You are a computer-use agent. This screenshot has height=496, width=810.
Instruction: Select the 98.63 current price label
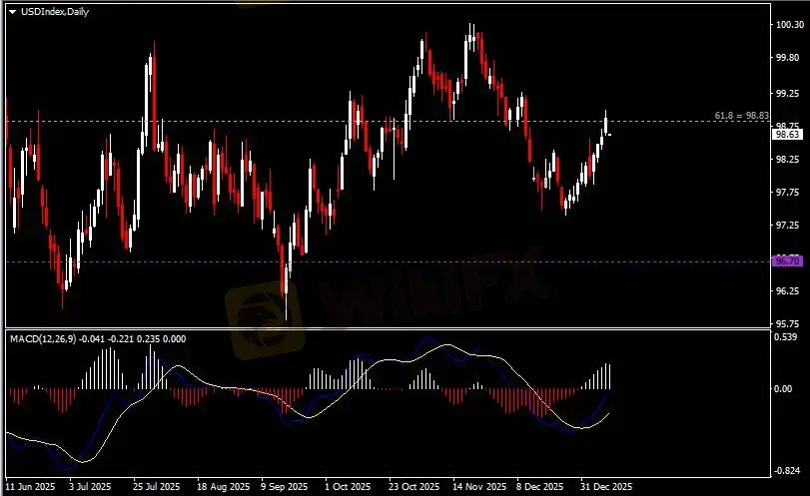788,135
